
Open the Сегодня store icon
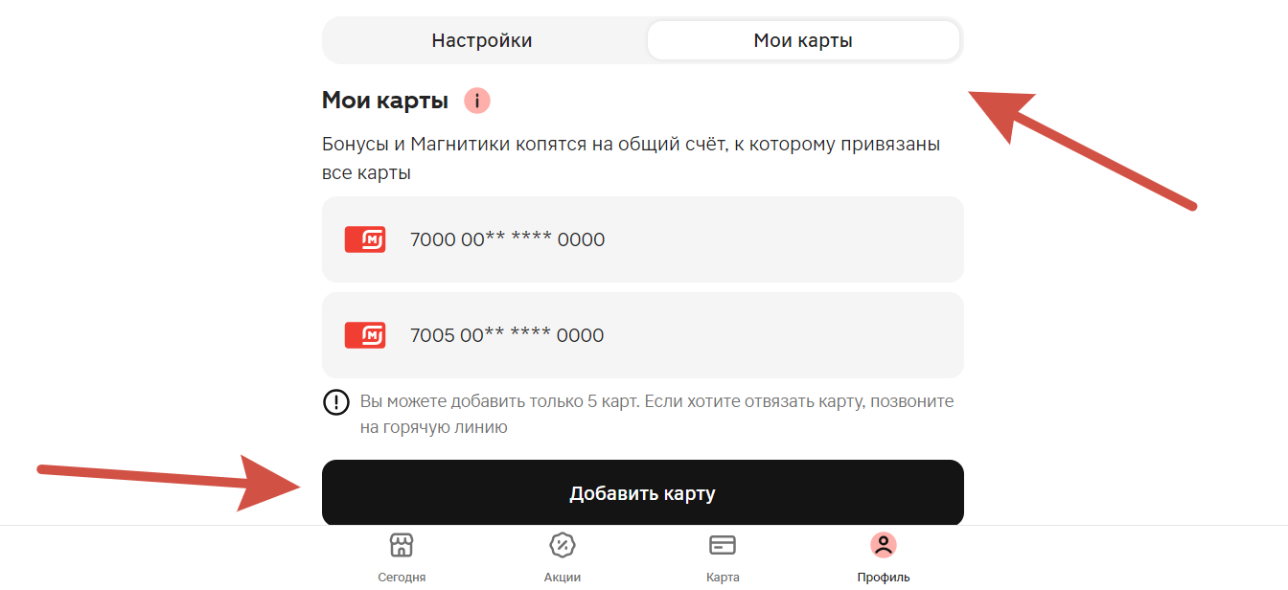(x=402, y=546)
